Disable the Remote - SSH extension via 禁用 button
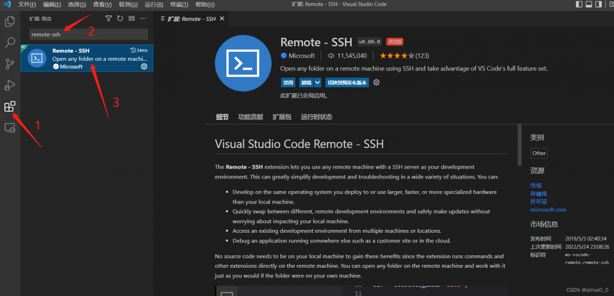The width and height of the screenshot is (614, 296). click(x=288, y=82)
